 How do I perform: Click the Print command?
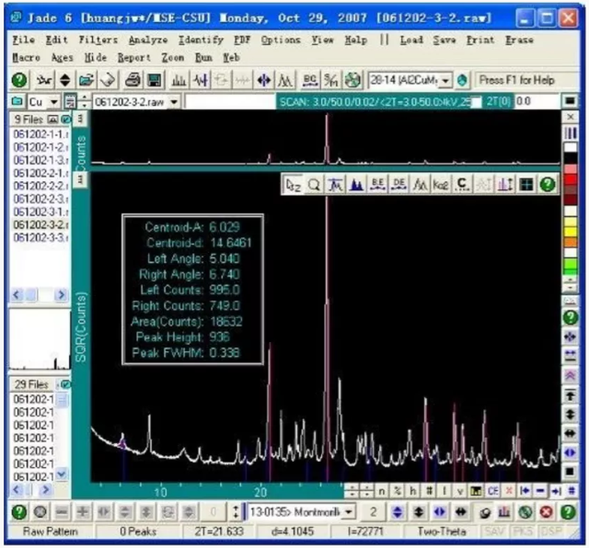(480, 40)
